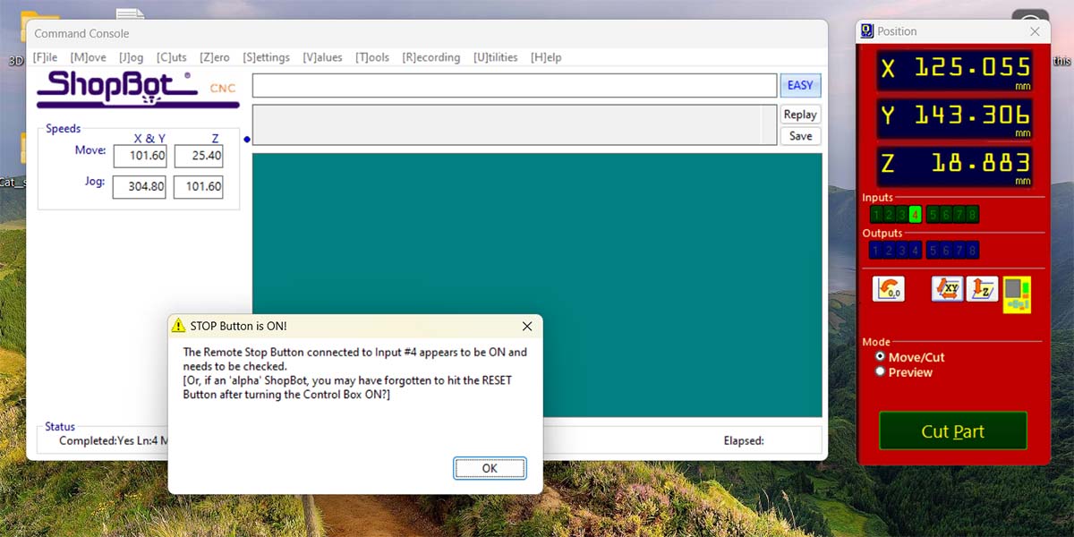Click OK in the STOP Button dialog
This screenshot has width=1074, height=537.
(x=490, y=468)
